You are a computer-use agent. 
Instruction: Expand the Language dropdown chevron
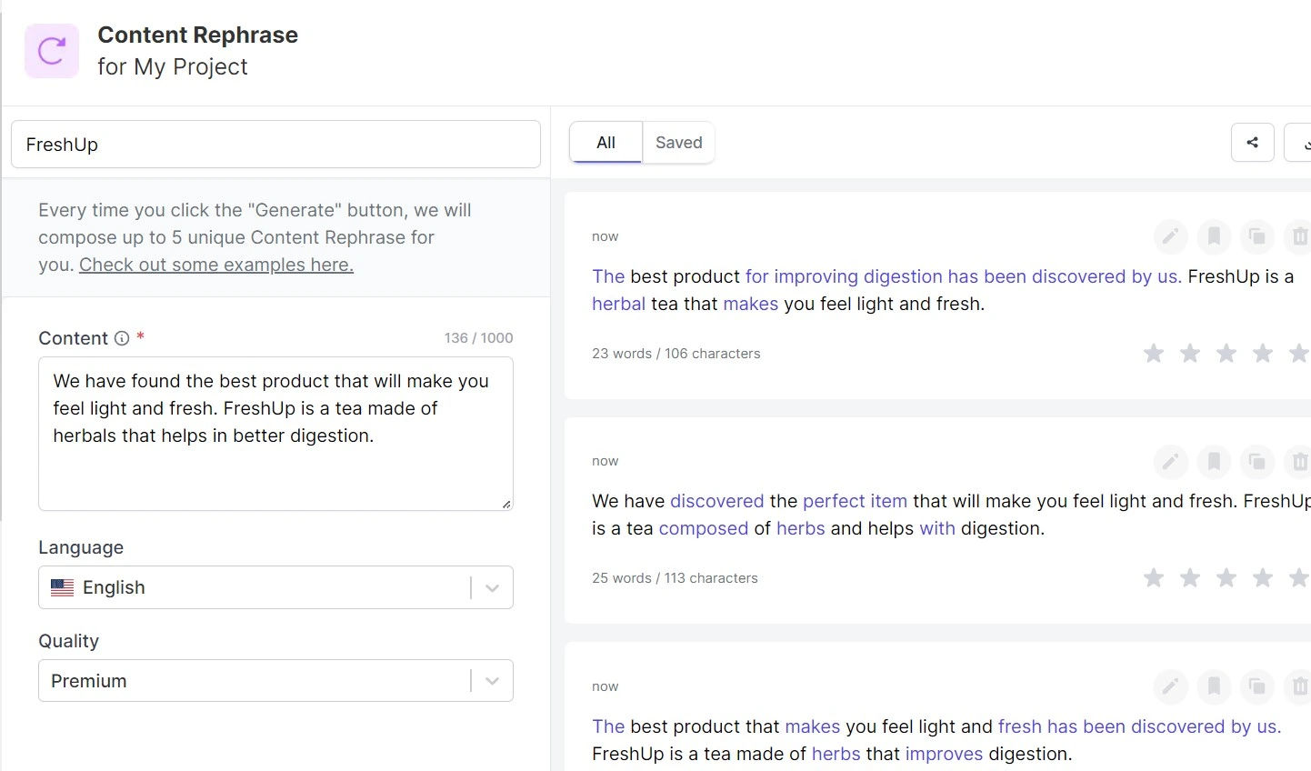pos(492,588)
